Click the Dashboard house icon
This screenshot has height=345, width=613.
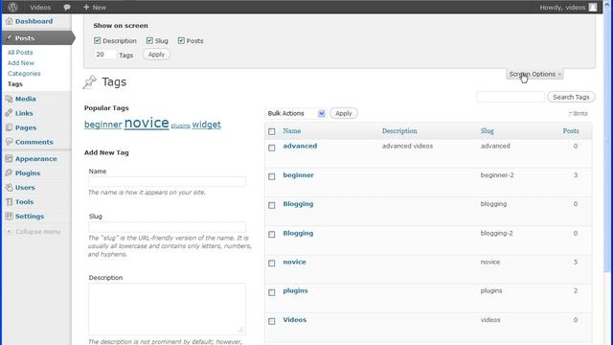coord(9,21)
